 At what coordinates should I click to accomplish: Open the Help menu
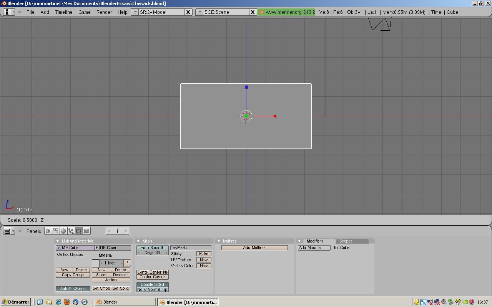(x=122, y=12)
